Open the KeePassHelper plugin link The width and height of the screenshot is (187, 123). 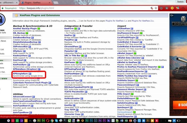[x=72, y=74]
